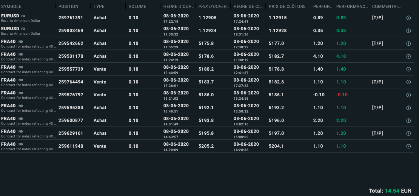Open info icon for position 259531170

tap(408, 57)
